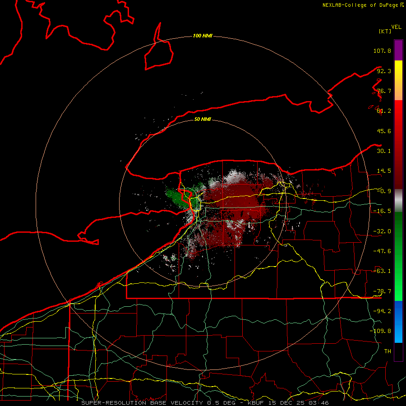
Task: Click the 50 NMI range ring label
Action: coord(203,119)
